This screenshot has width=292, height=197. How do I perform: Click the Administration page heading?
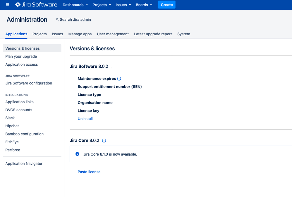27,20
